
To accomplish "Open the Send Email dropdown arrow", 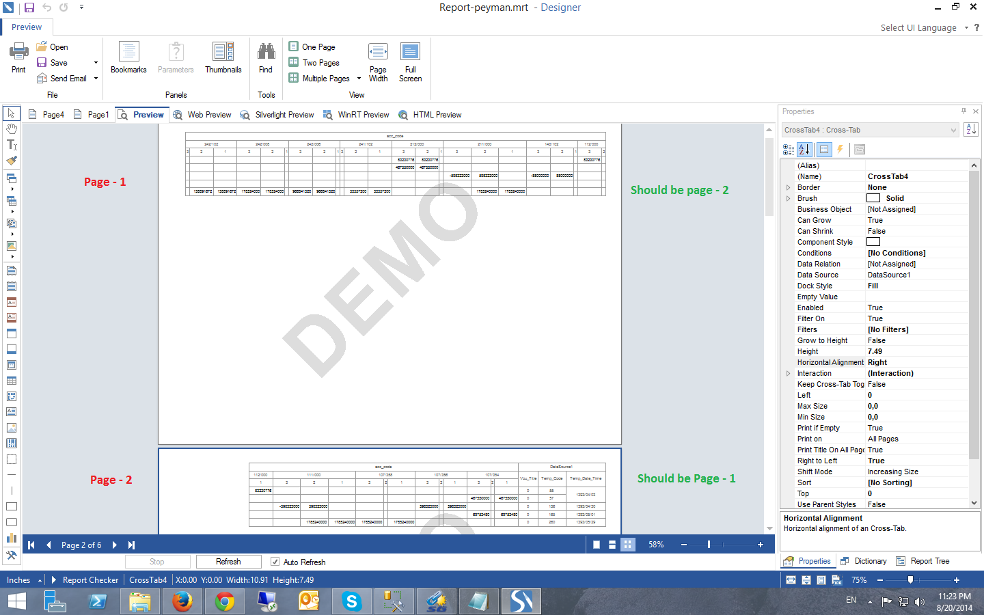I will [x=96, y=79].
